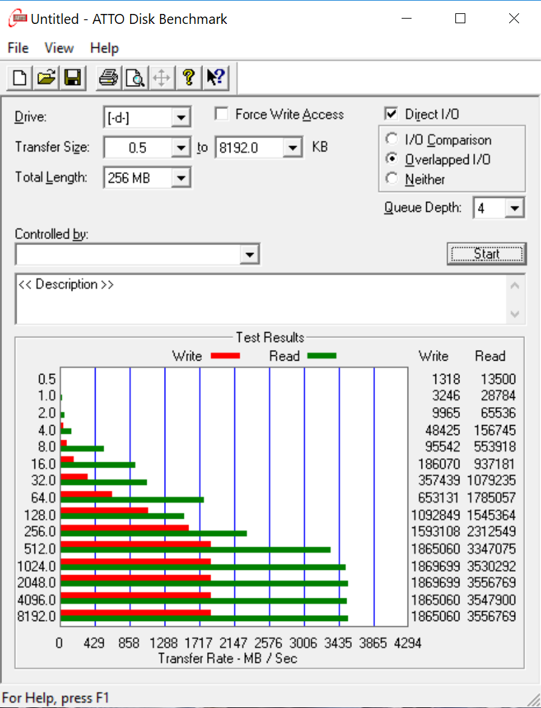The image size is (541, 708).
Task: Click the write value 1318
Action: (446, 379)
